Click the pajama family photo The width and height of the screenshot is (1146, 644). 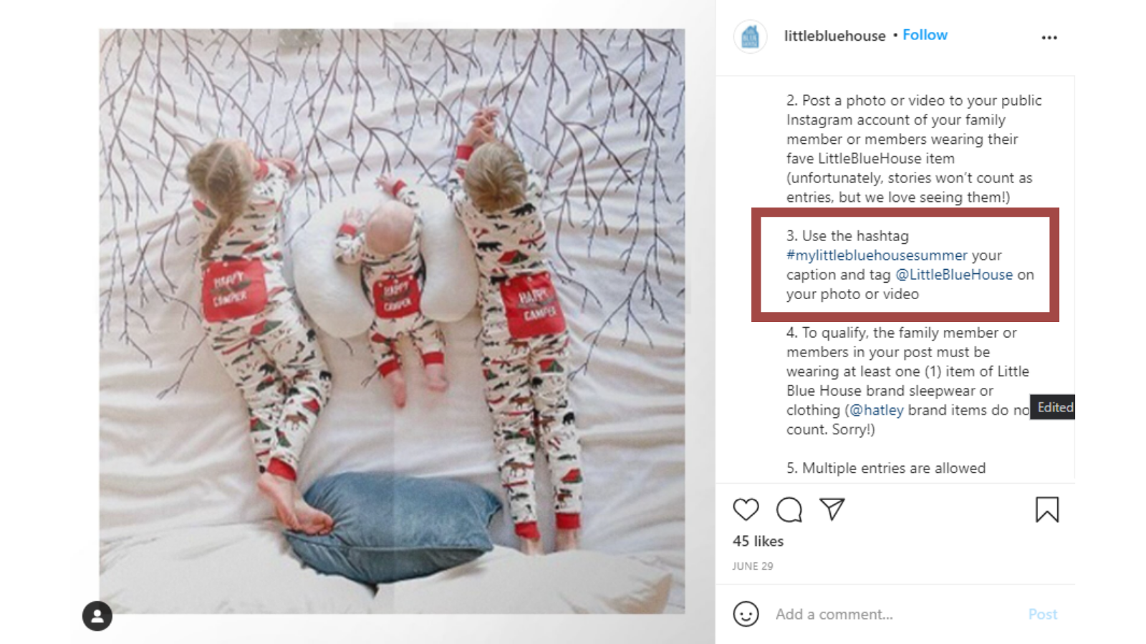click(392, 321)
